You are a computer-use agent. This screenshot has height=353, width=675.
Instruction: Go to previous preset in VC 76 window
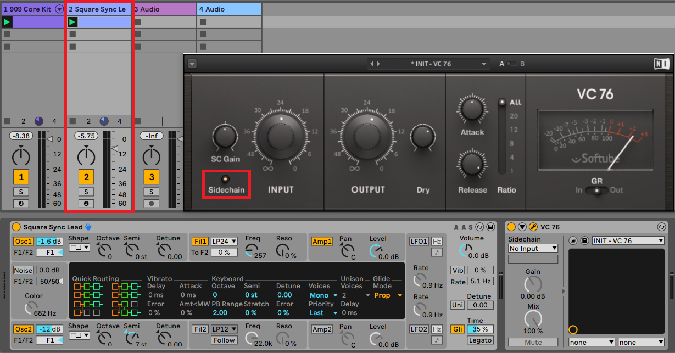pyautogui.click(x=372, y=64)
